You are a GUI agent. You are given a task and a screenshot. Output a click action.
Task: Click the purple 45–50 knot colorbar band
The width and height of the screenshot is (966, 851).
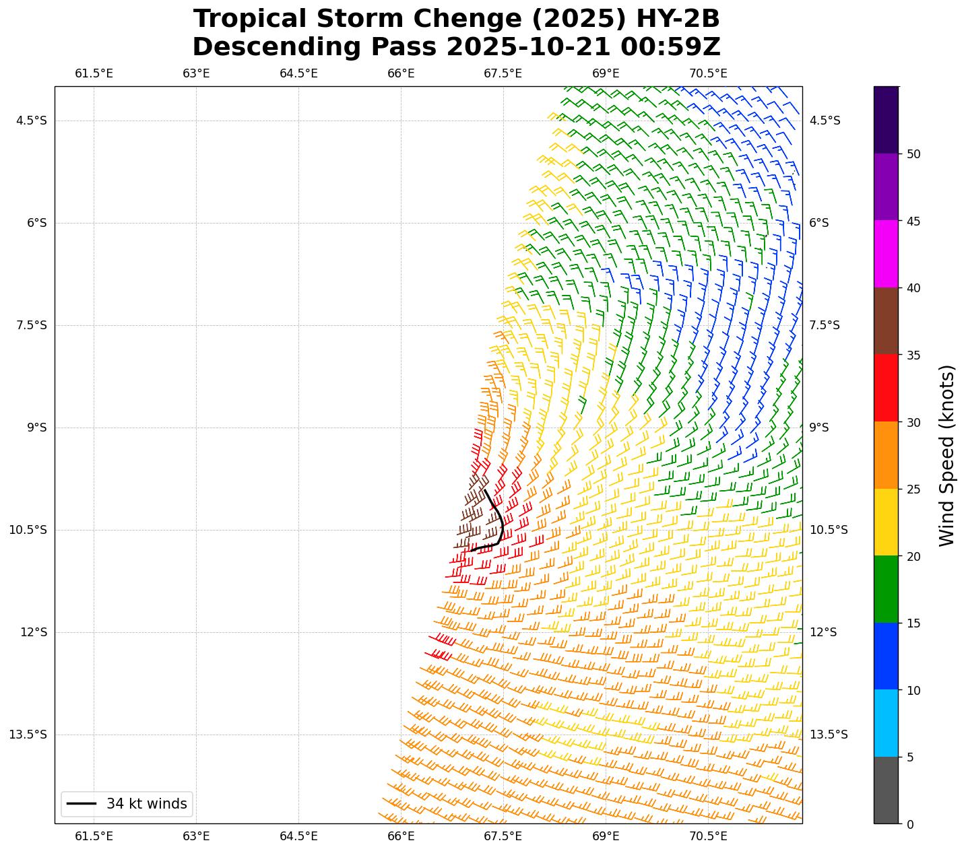(x=886, y=187)
